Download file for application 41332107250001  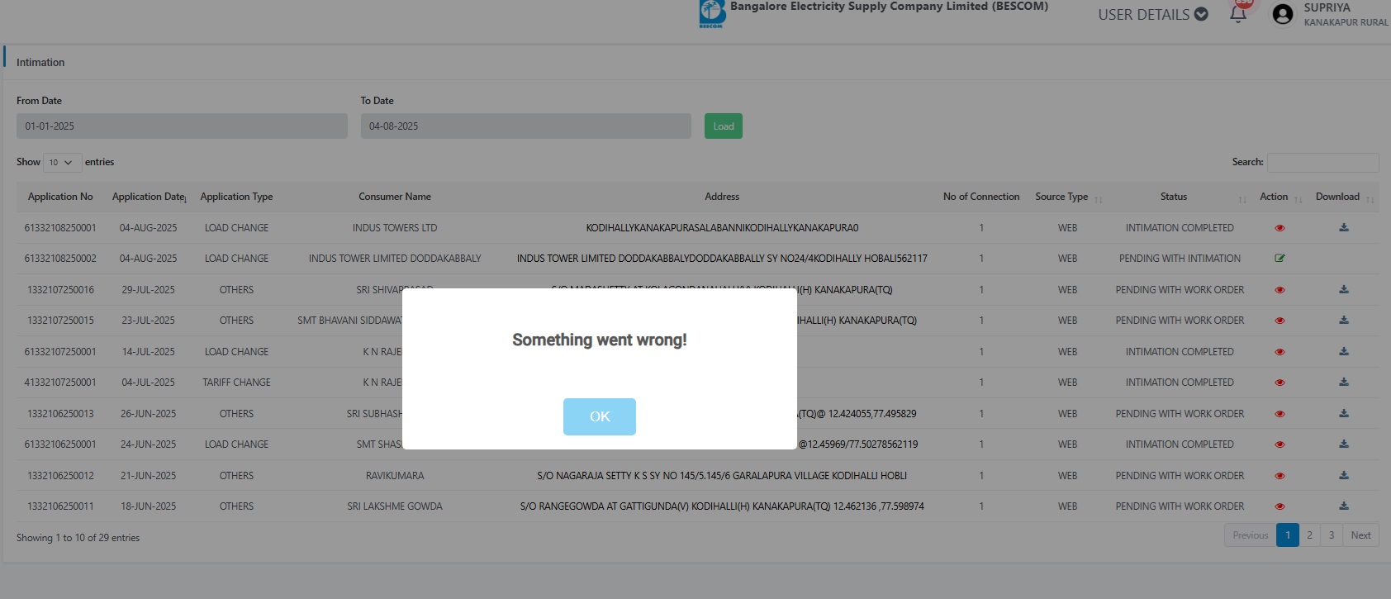(x=1344, y=382)
